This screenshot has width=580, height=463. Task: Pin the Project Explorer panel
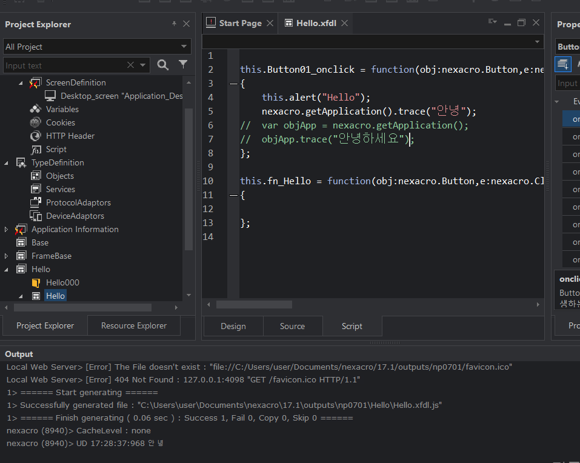click(x=174, y=24)
